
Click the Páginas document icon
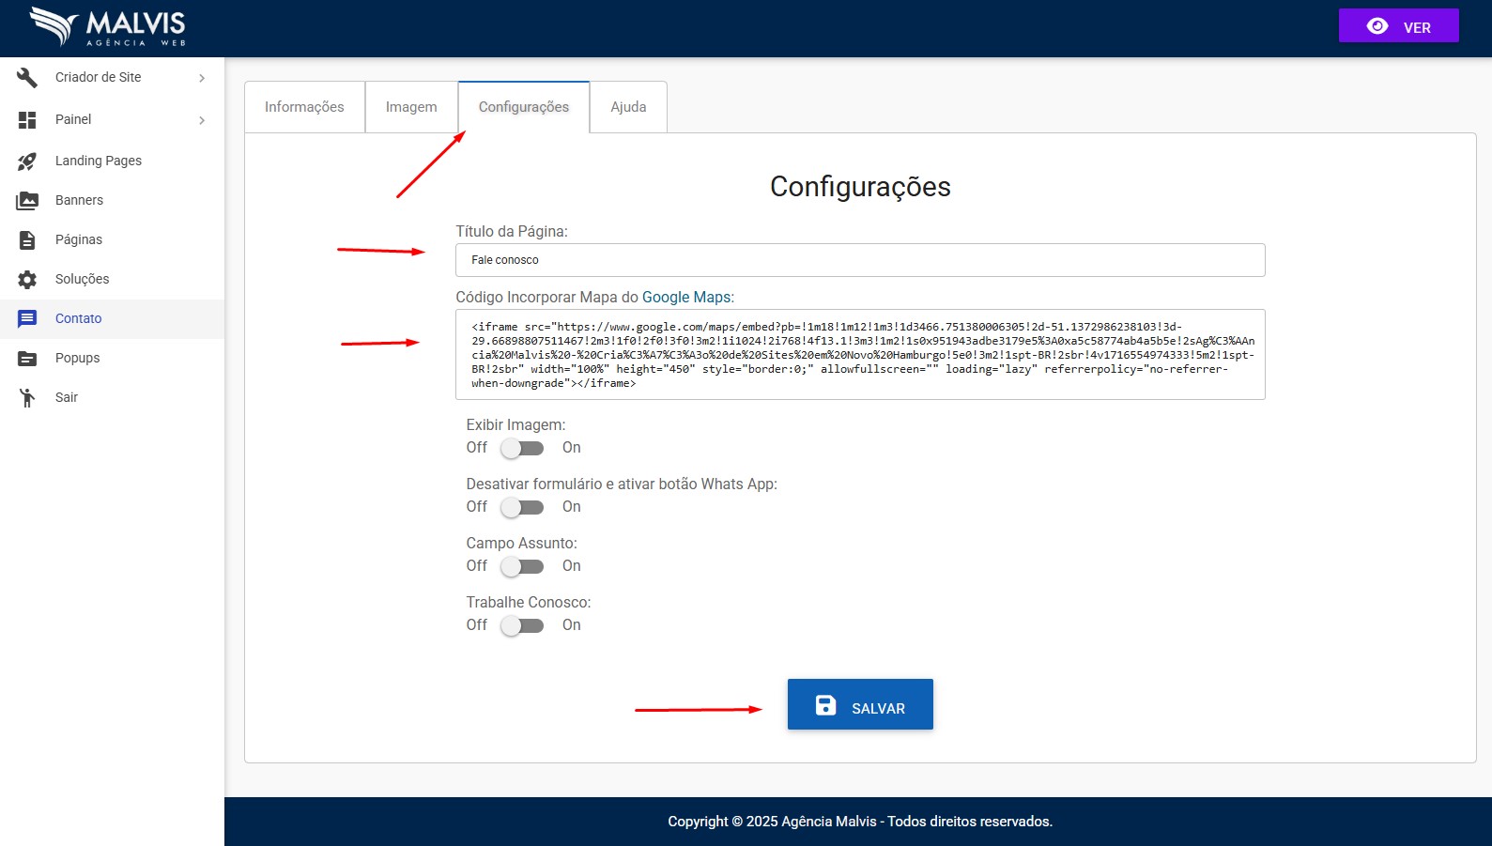pos(27,240)
